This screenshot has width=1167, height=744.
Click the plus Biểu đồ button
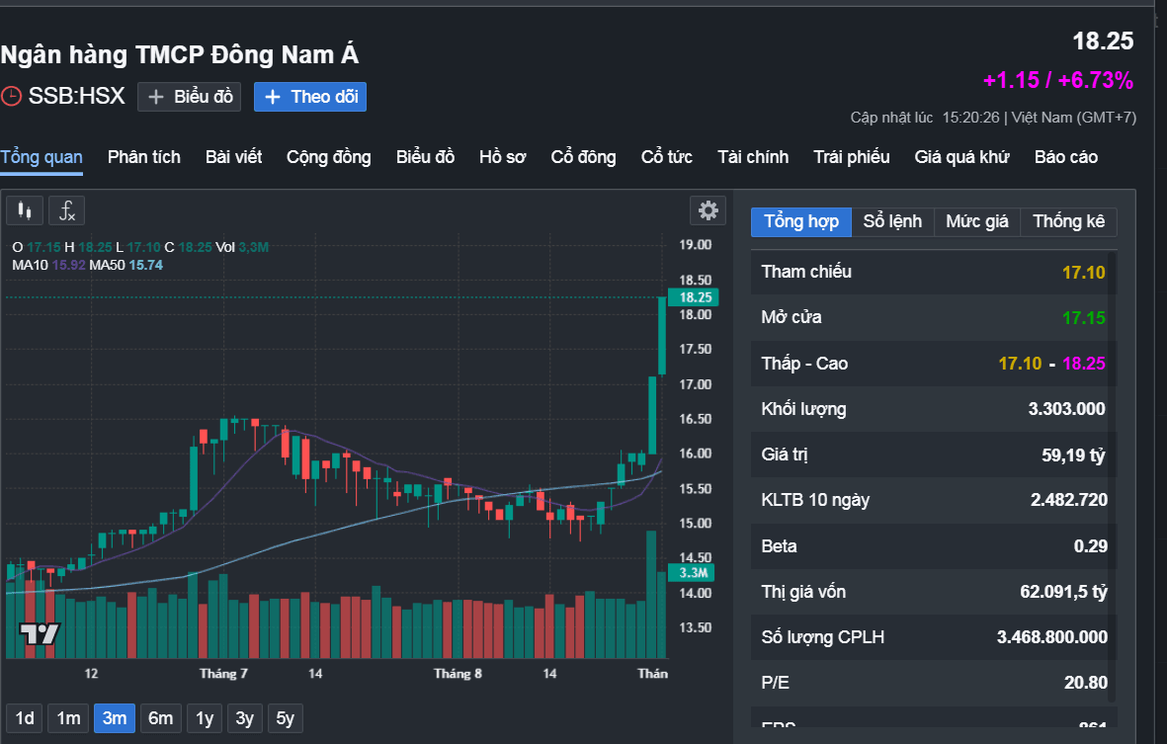(189, 97)
